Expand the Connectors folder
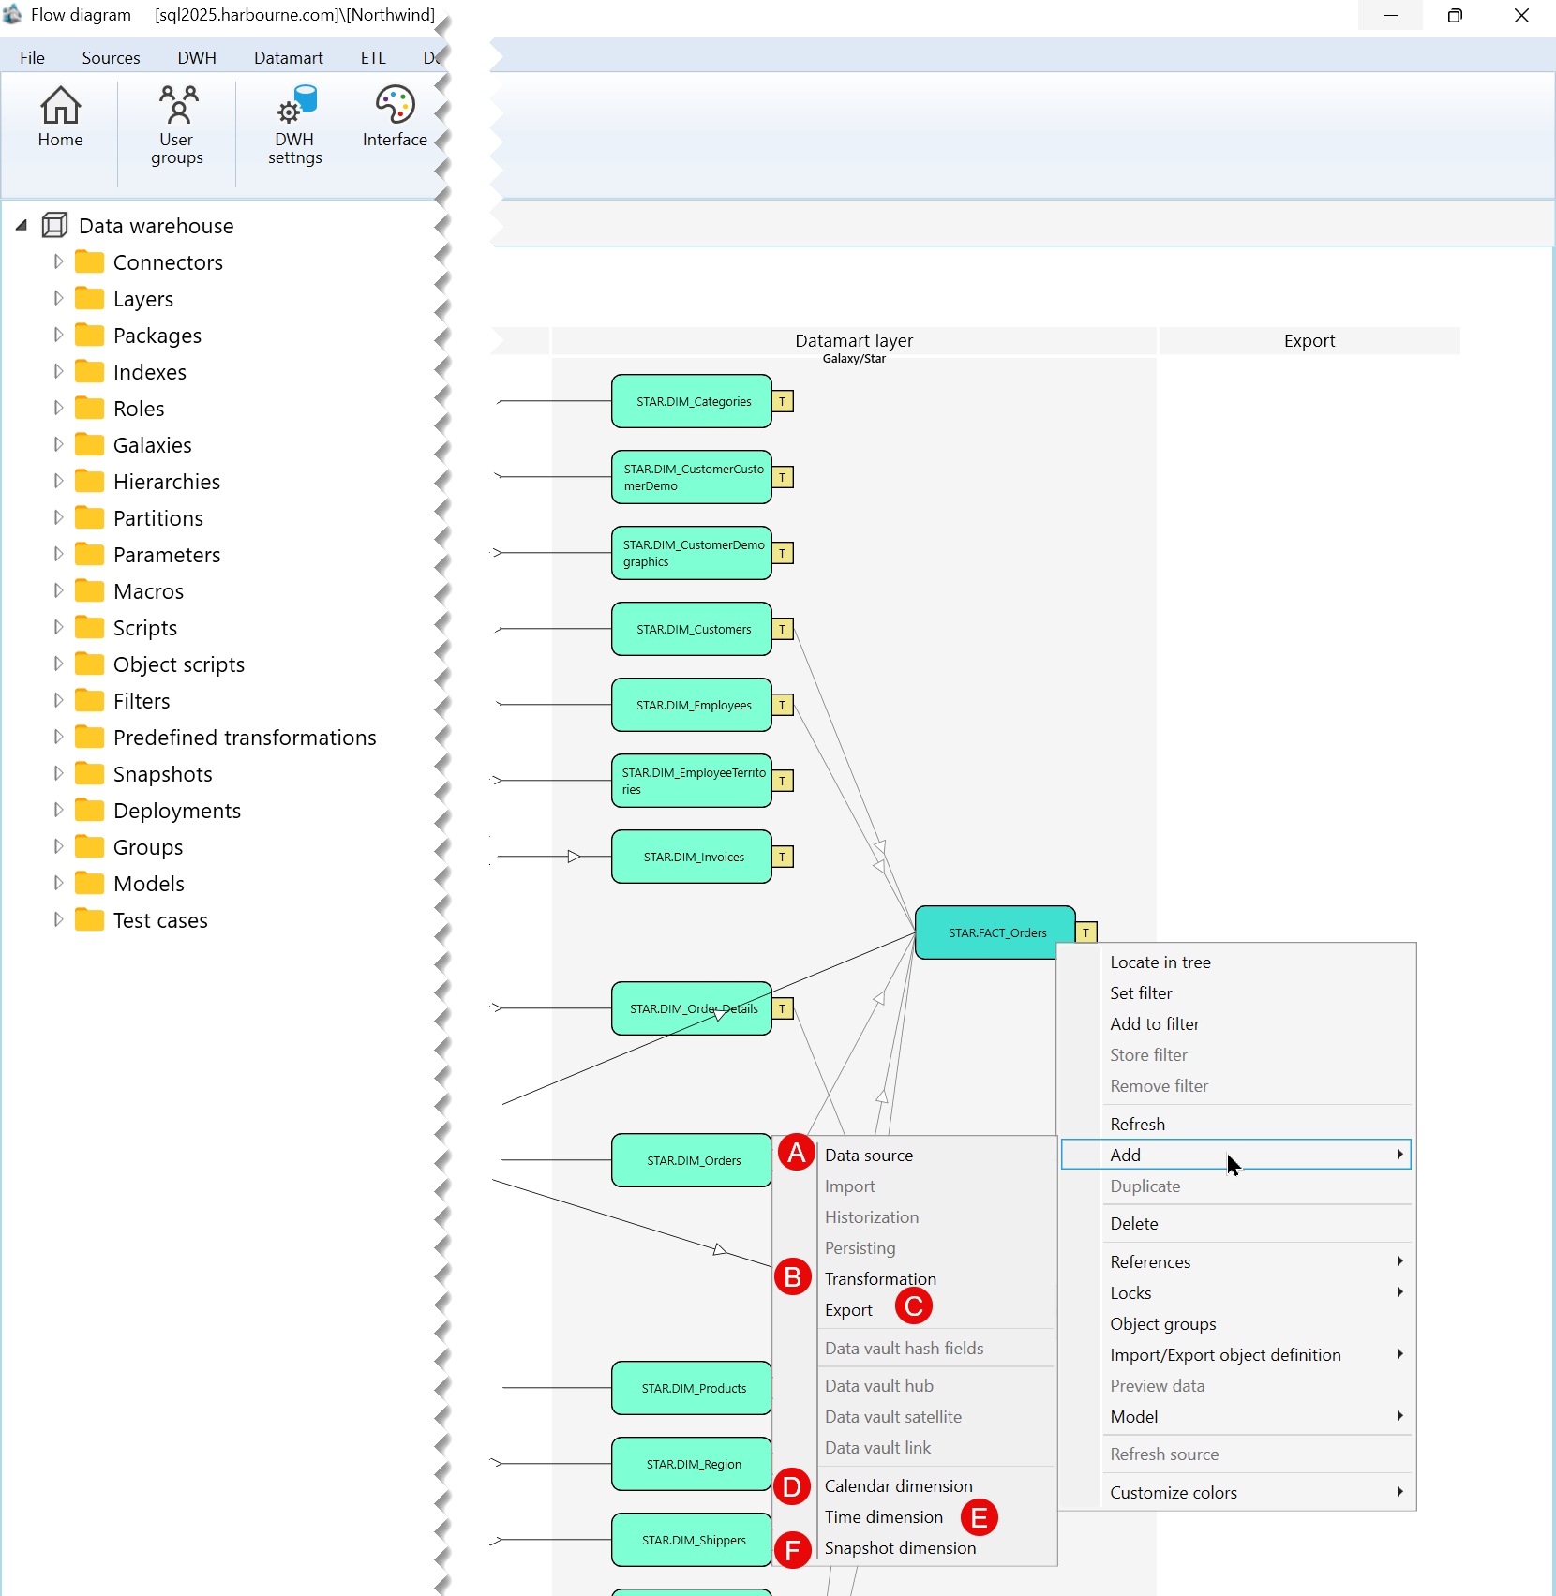This screenshot has width=1556, height=1596. click(58, 261)
